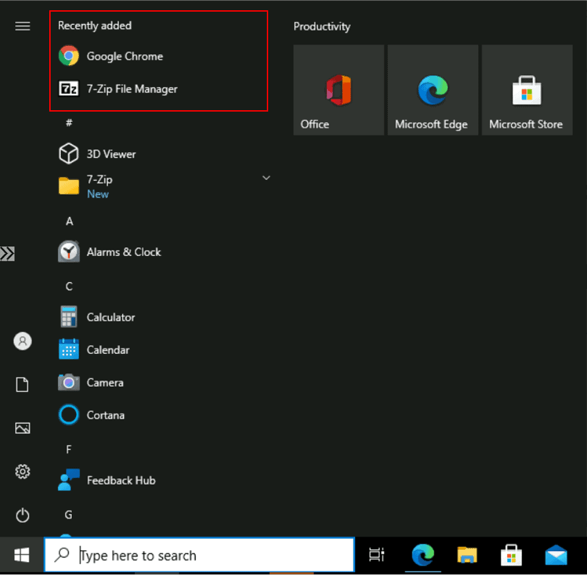Open the user account icon

click(23, 342)
